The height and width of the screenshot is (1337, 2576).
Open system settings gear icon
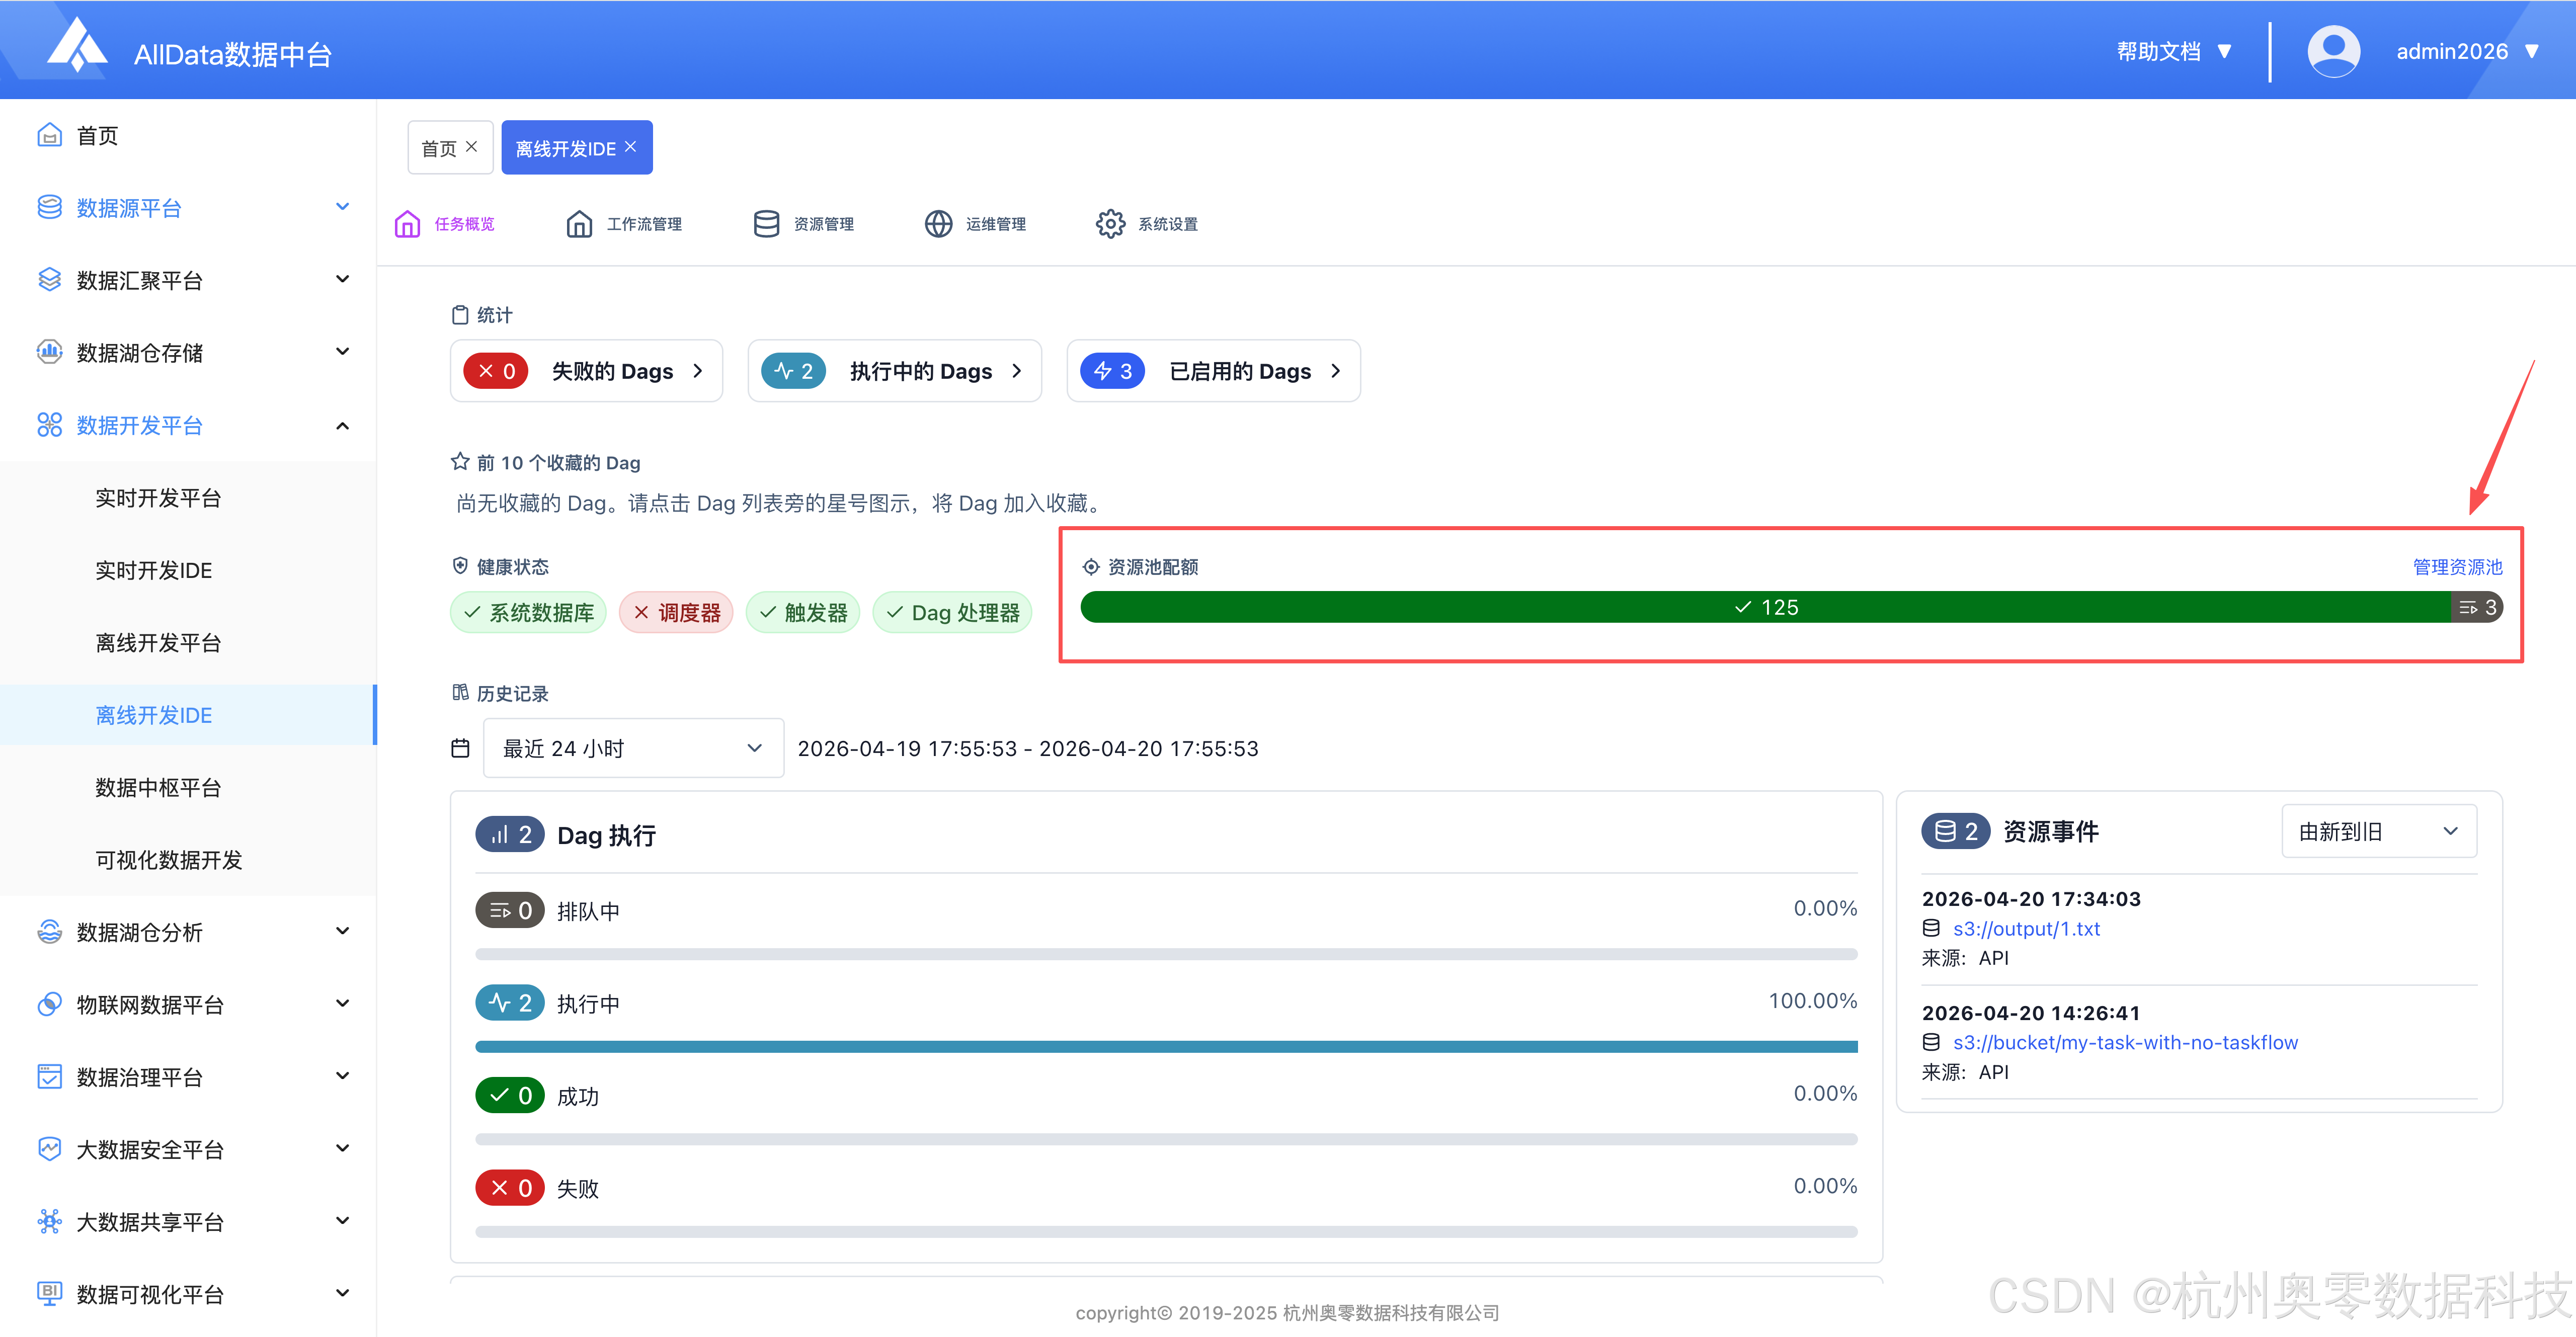pos(1110,224)
